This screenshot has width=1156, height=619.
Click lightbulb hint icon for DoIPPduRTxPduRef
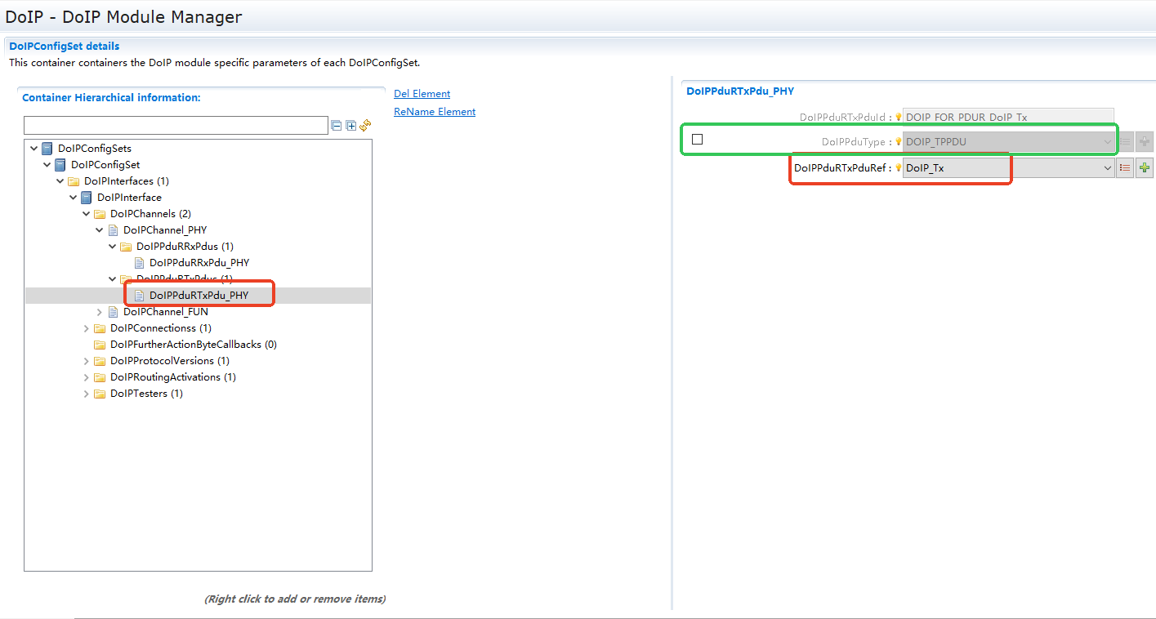(x=898, y=168)
